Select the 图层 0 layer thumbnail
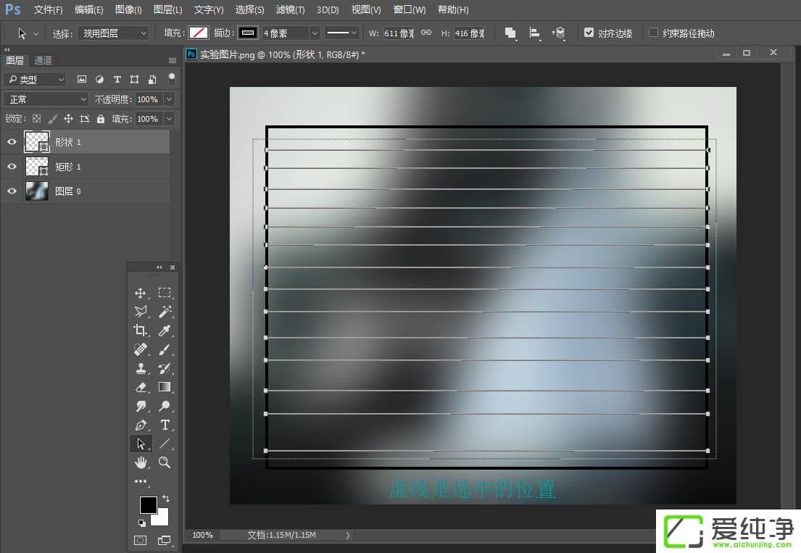The width and height of the screenshot is (801, 553). tap(36, 191)
